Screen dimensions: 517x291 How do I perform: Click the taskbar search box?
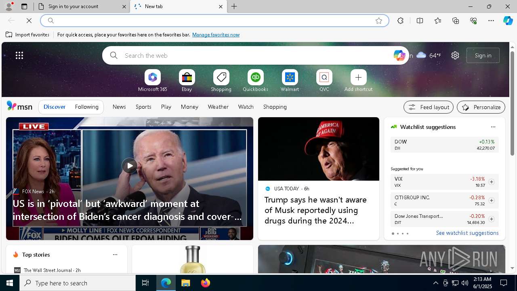coord(78,283)
